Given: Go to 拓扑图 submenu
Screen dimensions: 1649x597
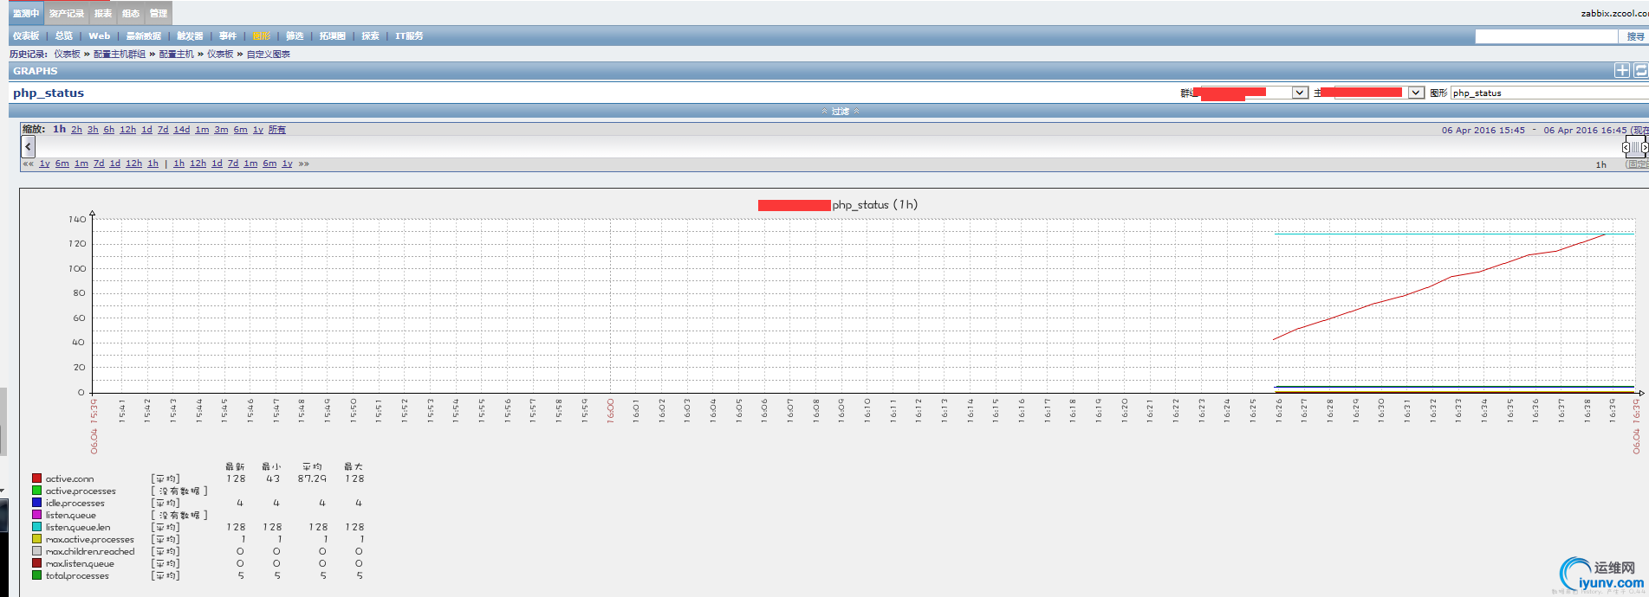Looking at the screenshot, I should pos(333,36).
